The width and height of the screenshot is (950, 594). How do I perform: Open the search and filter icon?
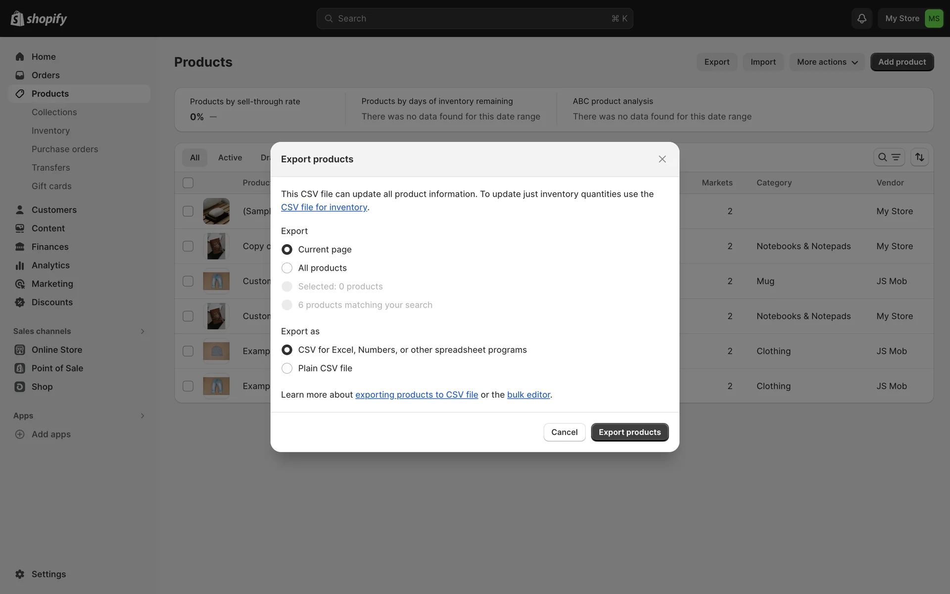pos(889,157)
